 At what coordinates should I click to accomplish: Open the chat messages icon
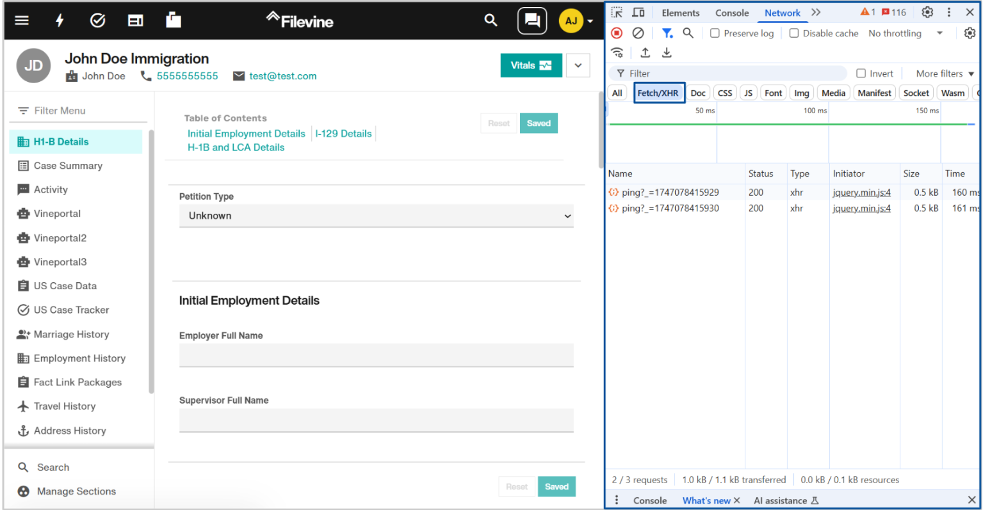(x=532, y=20)
